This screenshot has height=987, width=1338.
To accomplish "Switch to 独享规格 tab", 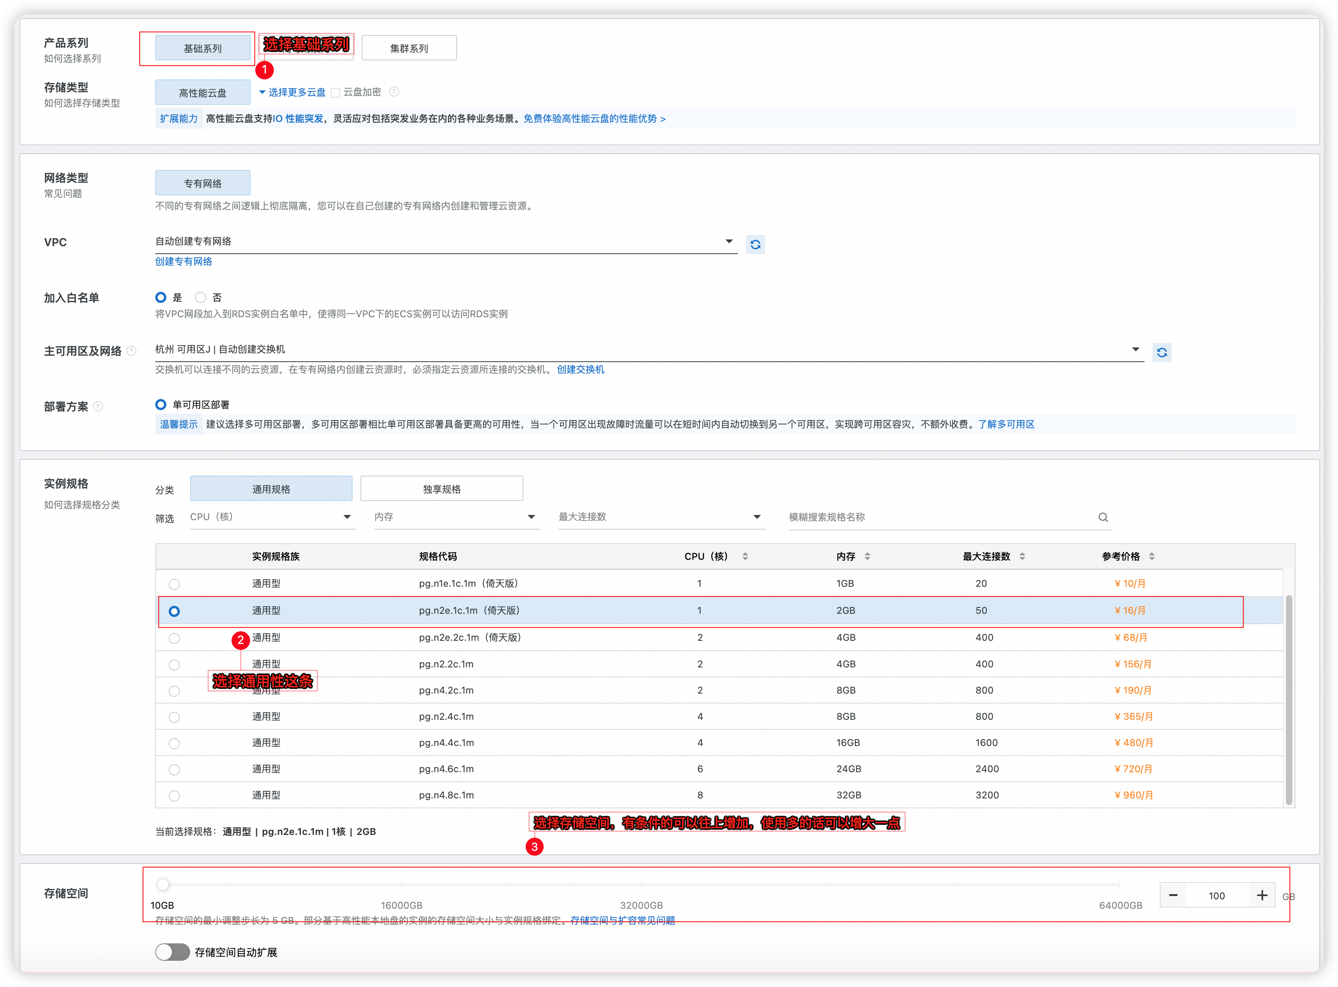I will pos(442,489).
